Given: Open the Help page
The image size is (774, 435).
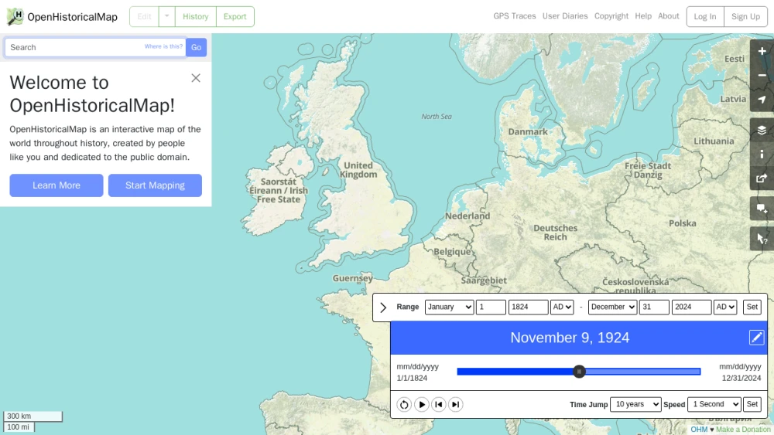Looking at the screenshot, I should click(642, 15).
